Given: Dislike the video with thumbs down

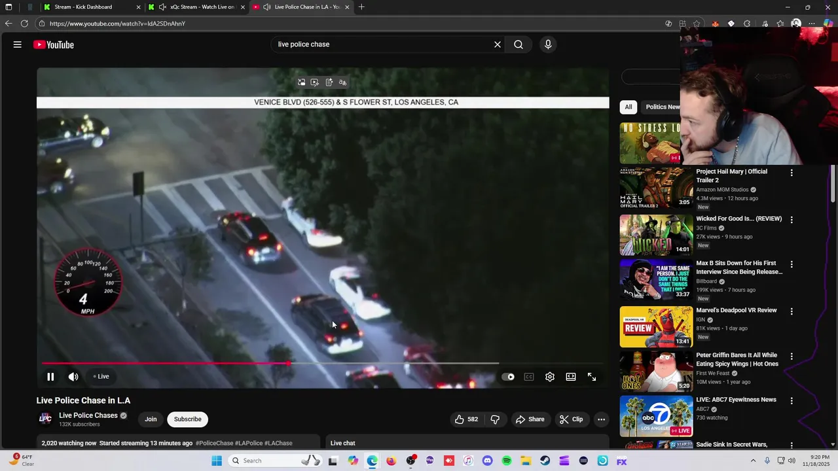Looking at the screenshot, I should [x=495, y=419].
